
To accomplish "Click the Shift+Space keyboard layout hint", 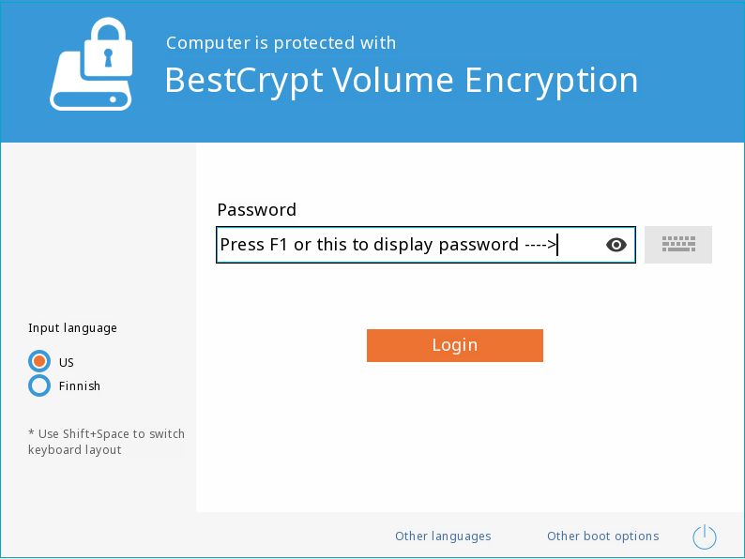I will (x=106, y=442).
